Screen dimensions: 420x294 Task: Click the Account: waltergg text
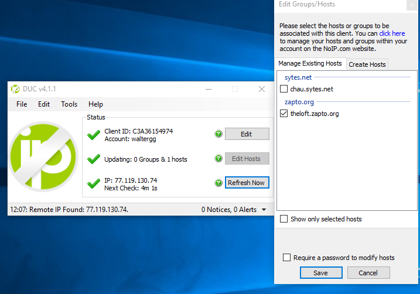pyautogui.click(x=130, y=139)
